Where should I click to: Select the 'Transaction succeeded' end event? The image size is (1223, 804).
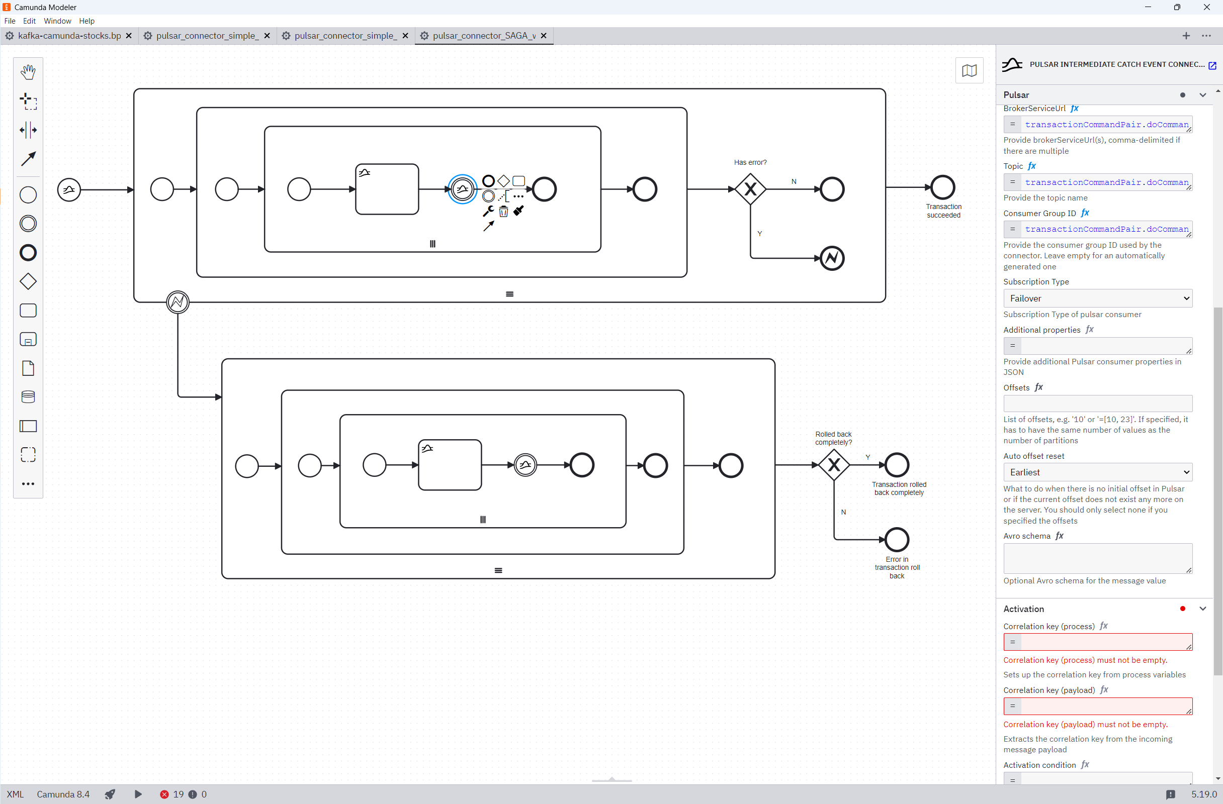(943, 187)
